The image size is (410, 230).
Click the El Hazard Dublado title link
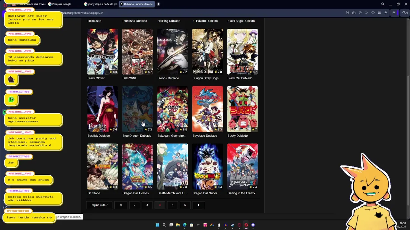point(205,21)
